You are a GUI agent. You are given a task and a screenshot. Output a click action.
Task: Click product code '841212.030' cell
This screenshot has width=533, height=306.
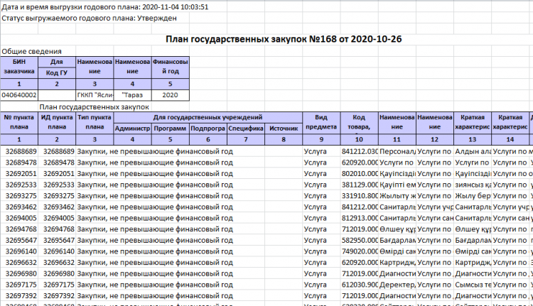(x=360, y=151)
